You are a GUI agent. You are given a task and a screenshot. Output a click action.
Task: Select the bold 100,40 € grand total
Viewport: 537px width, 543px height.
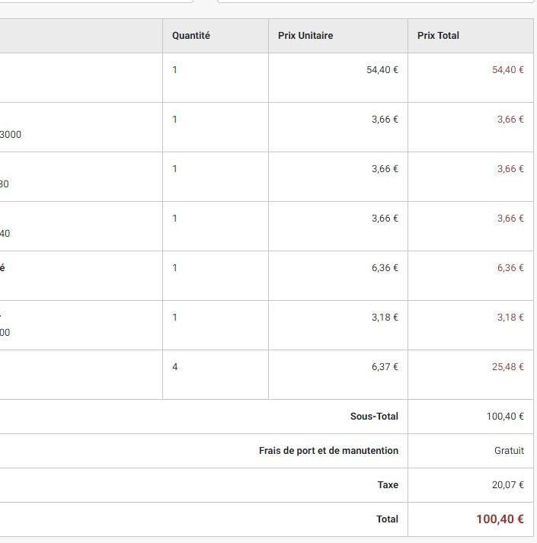500,519
